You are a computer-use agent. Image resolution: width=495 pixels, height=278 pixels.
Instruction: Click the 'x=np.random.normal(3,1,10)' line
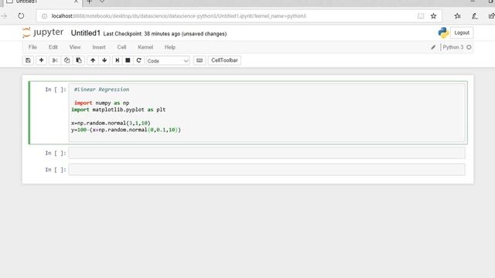coord(111,124)
